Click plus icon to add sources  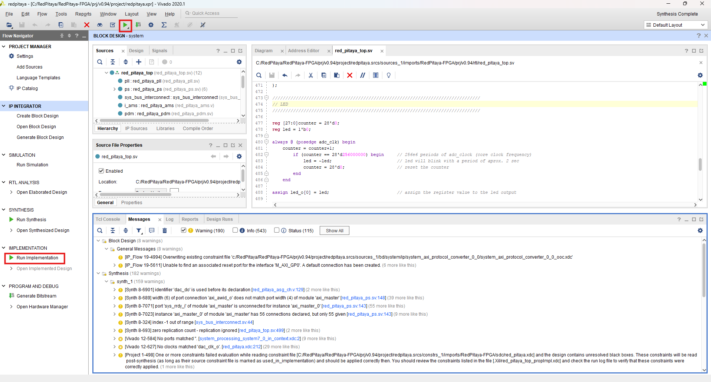pos(139,62)
